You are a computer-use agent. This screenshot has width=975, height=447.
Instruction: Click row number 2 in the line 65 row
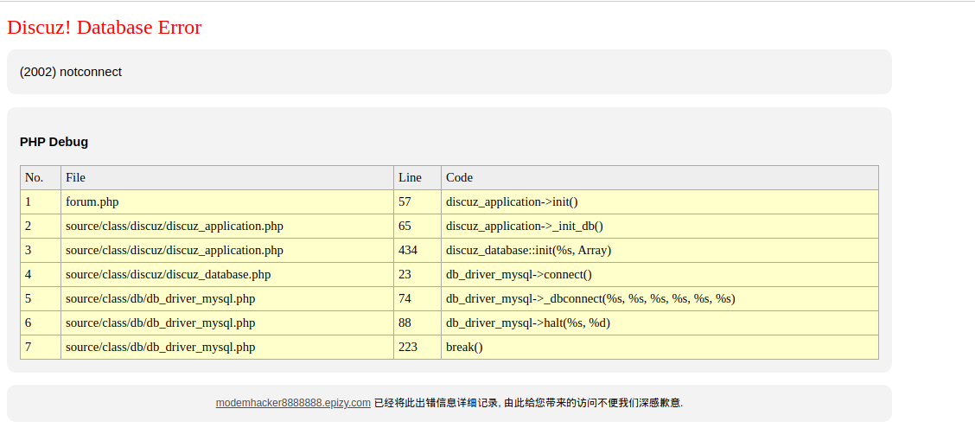coord(41,227)
